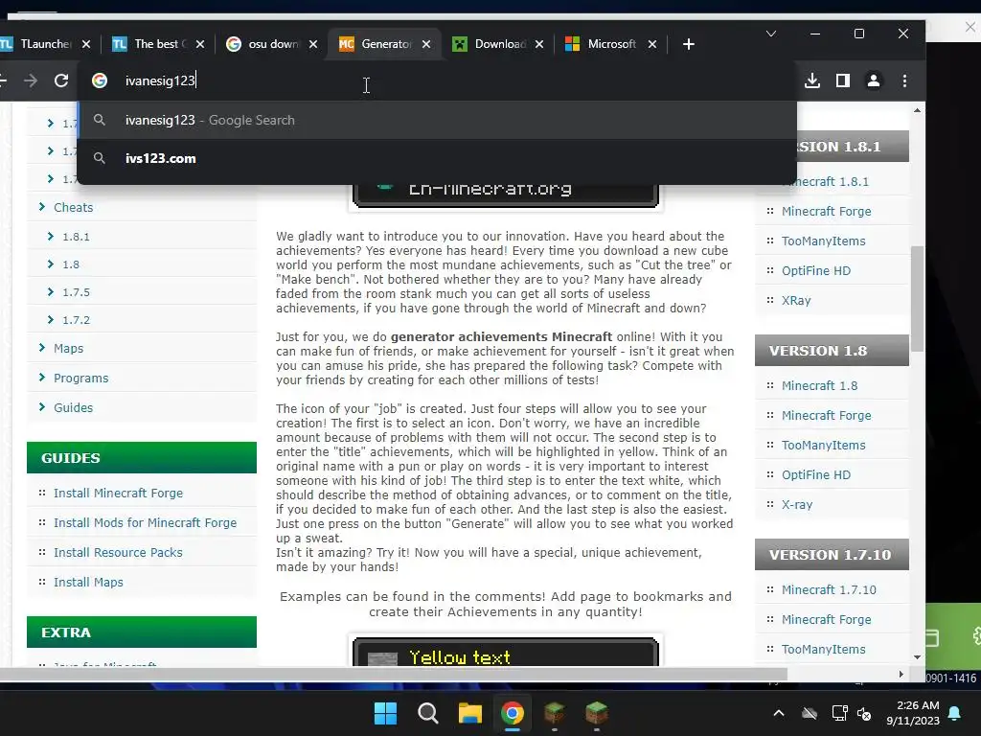Open OptiFine HD under Version 1.8.1
The width and height of the screenshot is (981, 736).
pos(816,270)
